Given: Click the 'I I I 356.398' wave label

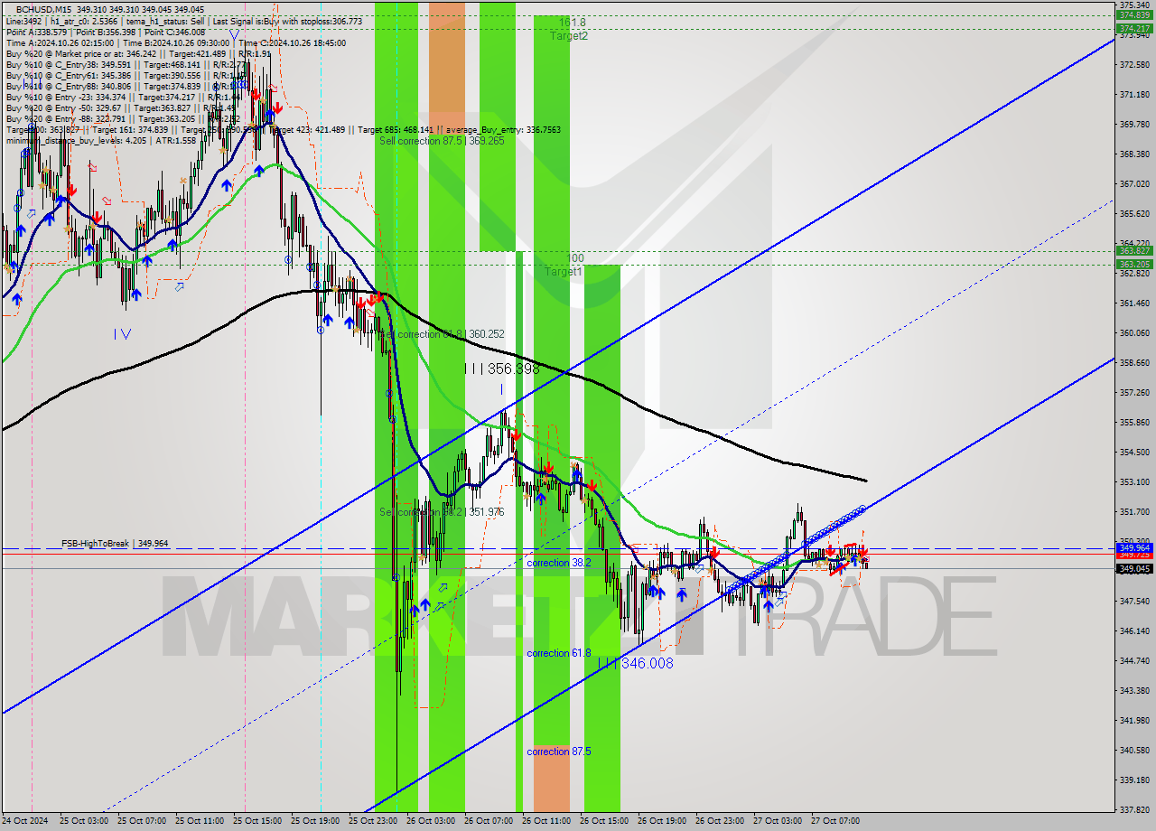Looking at the screenshot, I should tap(501, 369).
